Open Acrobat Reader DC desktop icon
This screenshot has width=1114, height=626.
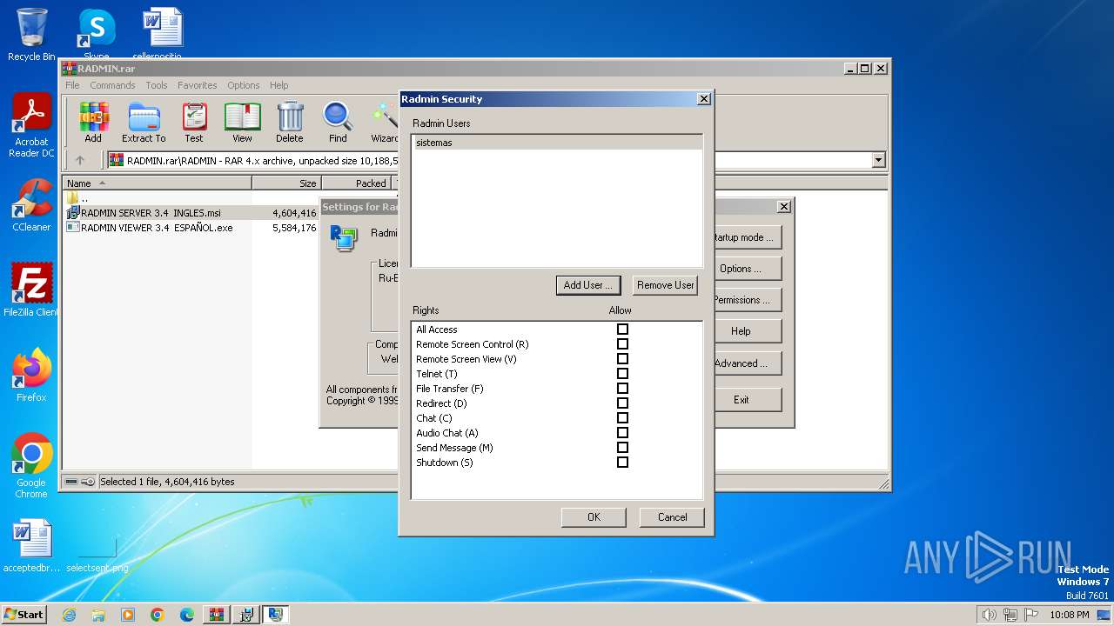pyautogui.click(x=31, y=126)
